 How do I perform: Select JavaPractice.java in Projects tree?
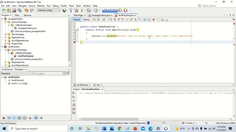[x=25, y=56]
